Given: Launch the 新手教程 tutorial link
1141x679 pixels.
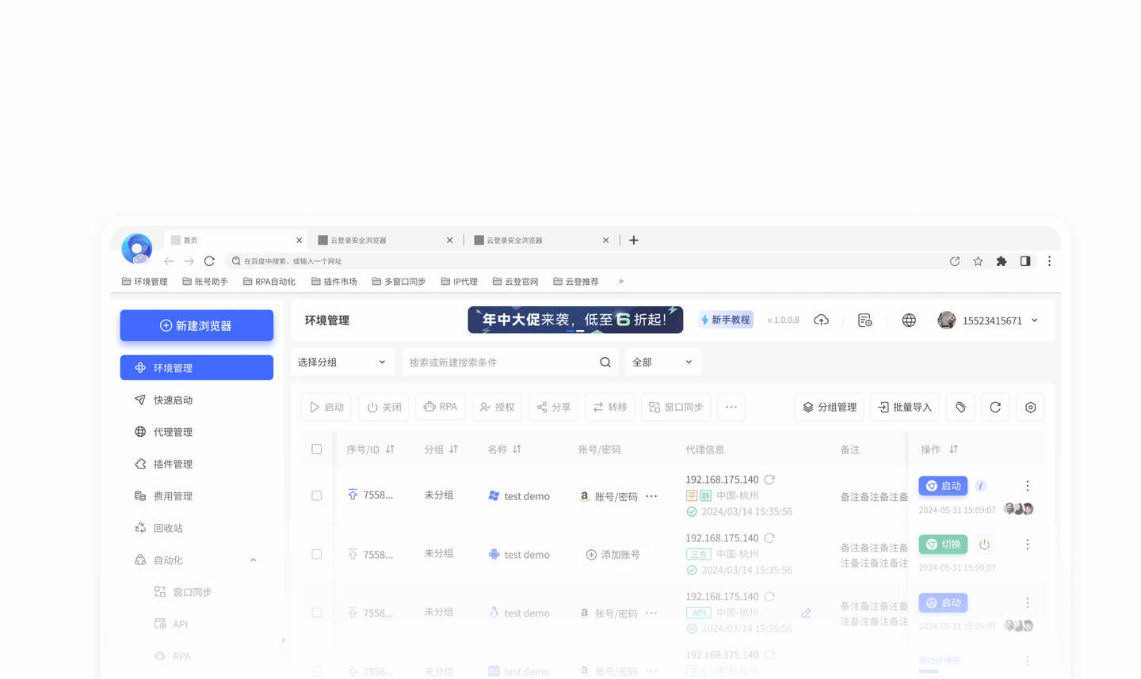Looking at the screenshot, I should [725, 319].
